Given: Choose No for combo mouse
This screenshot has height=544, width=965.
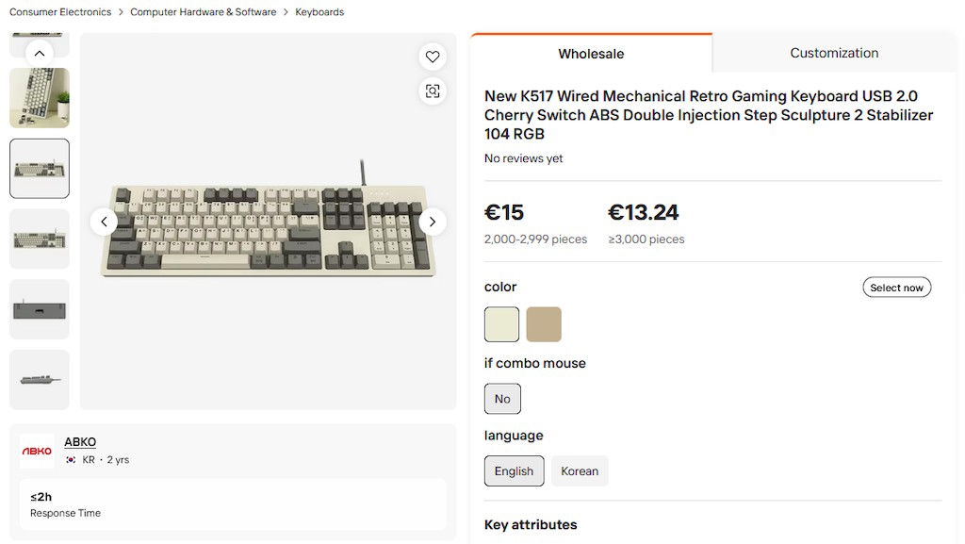Looking at the screenshot, I should [x=502, y=399].
